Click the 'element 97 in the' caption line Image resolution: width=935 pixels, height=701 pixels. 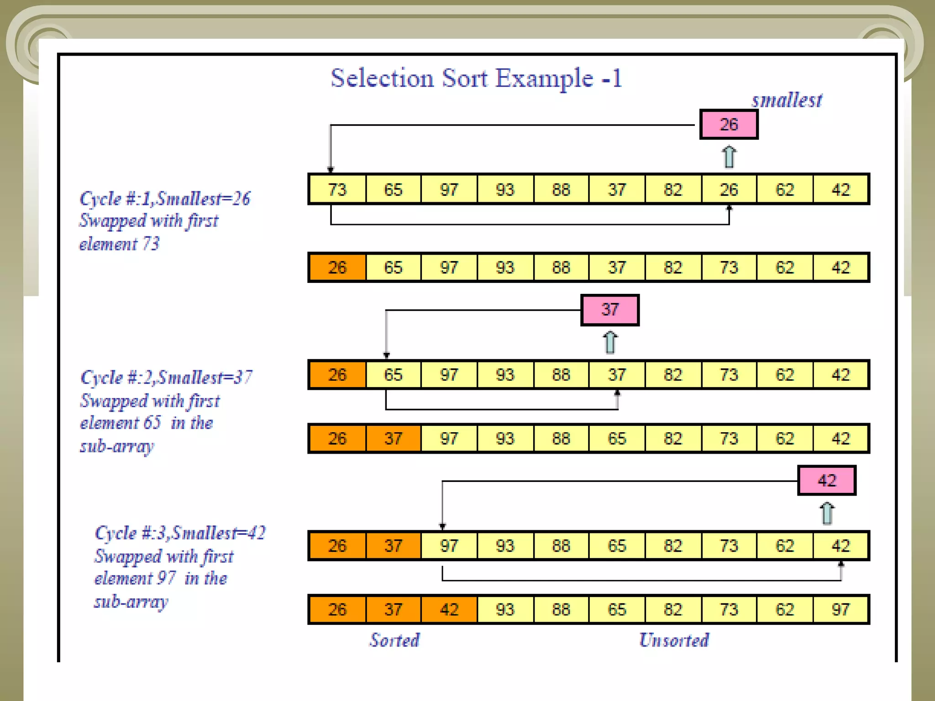[161, 579]
